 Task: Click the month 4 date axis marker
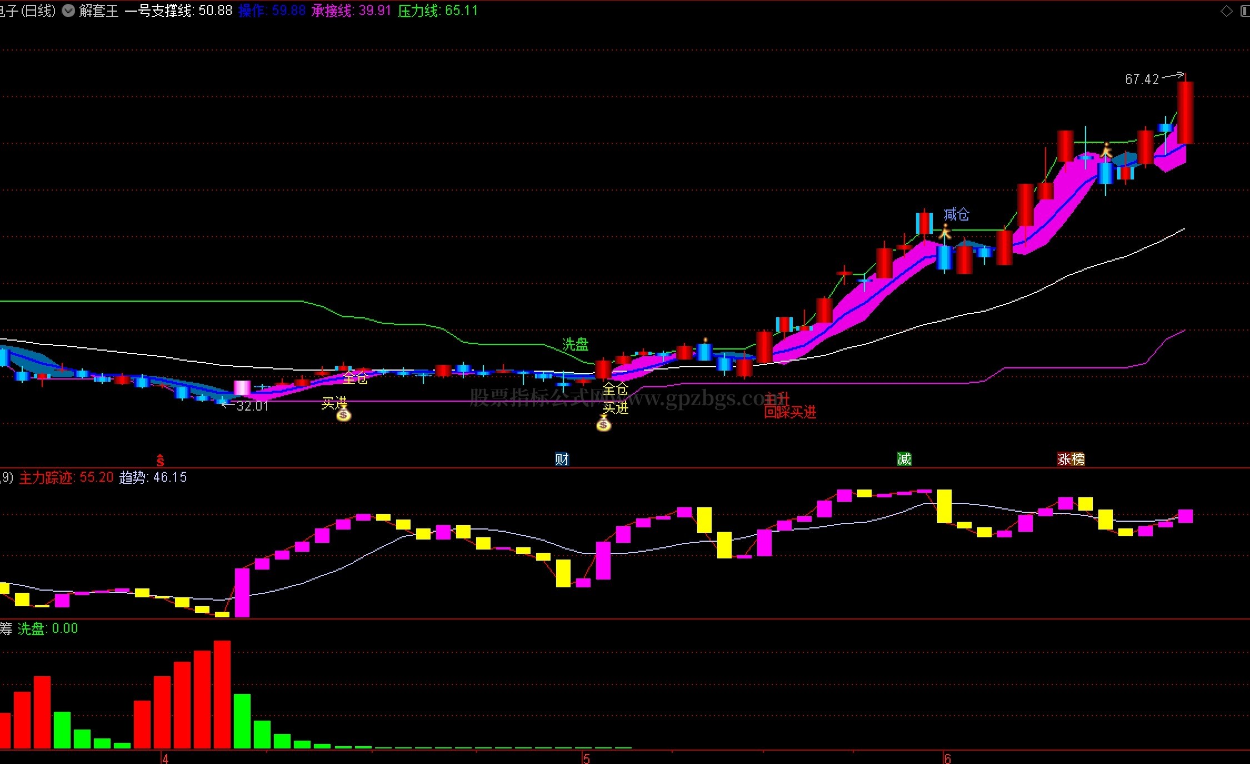165,758
